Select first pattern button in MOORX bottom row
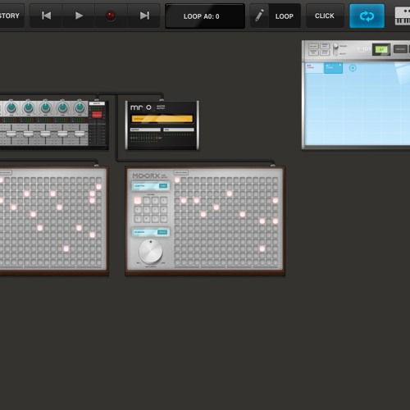The image size is (410, 410). tap(138, 219)
